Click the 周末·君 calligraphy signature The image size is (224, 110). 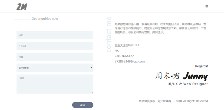(x=168, y=76)
